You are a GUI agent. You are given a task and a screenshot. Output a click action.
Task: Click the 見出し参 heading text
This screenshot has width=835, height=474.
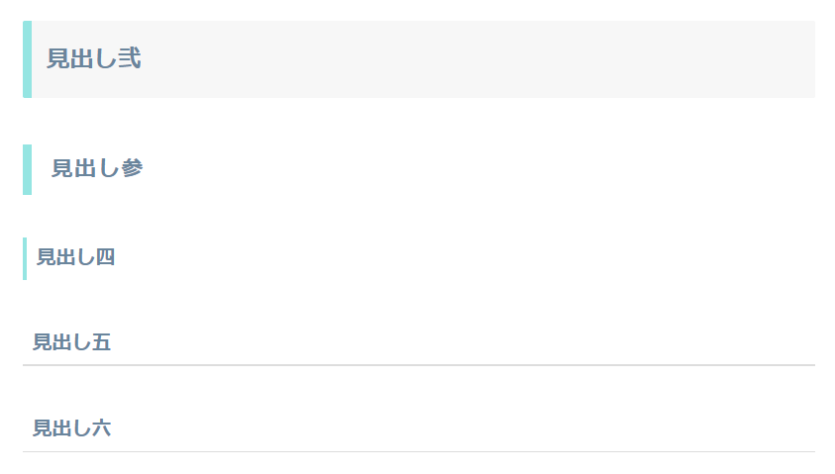pos(97,168)
